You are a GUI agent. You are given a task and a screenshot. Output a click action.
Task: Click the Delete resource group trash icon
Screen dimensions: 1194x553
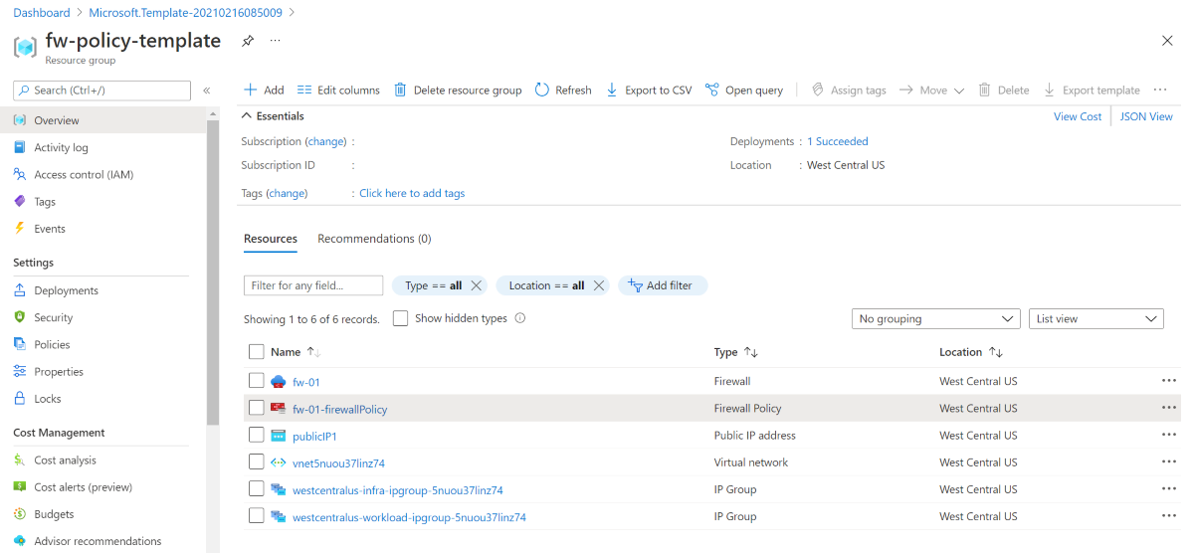click(400, 90)
